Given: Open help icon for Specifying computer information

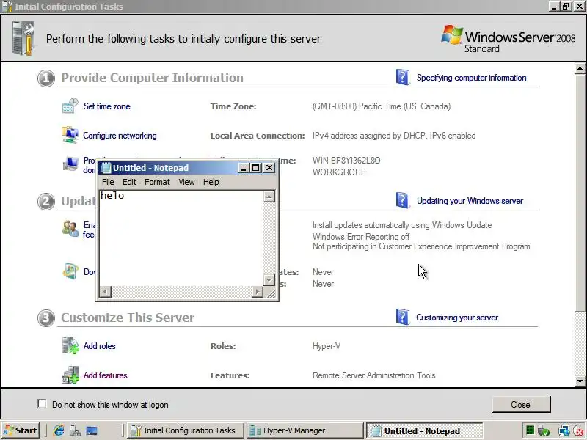Looking at the screenshot, I should [403, 77].
